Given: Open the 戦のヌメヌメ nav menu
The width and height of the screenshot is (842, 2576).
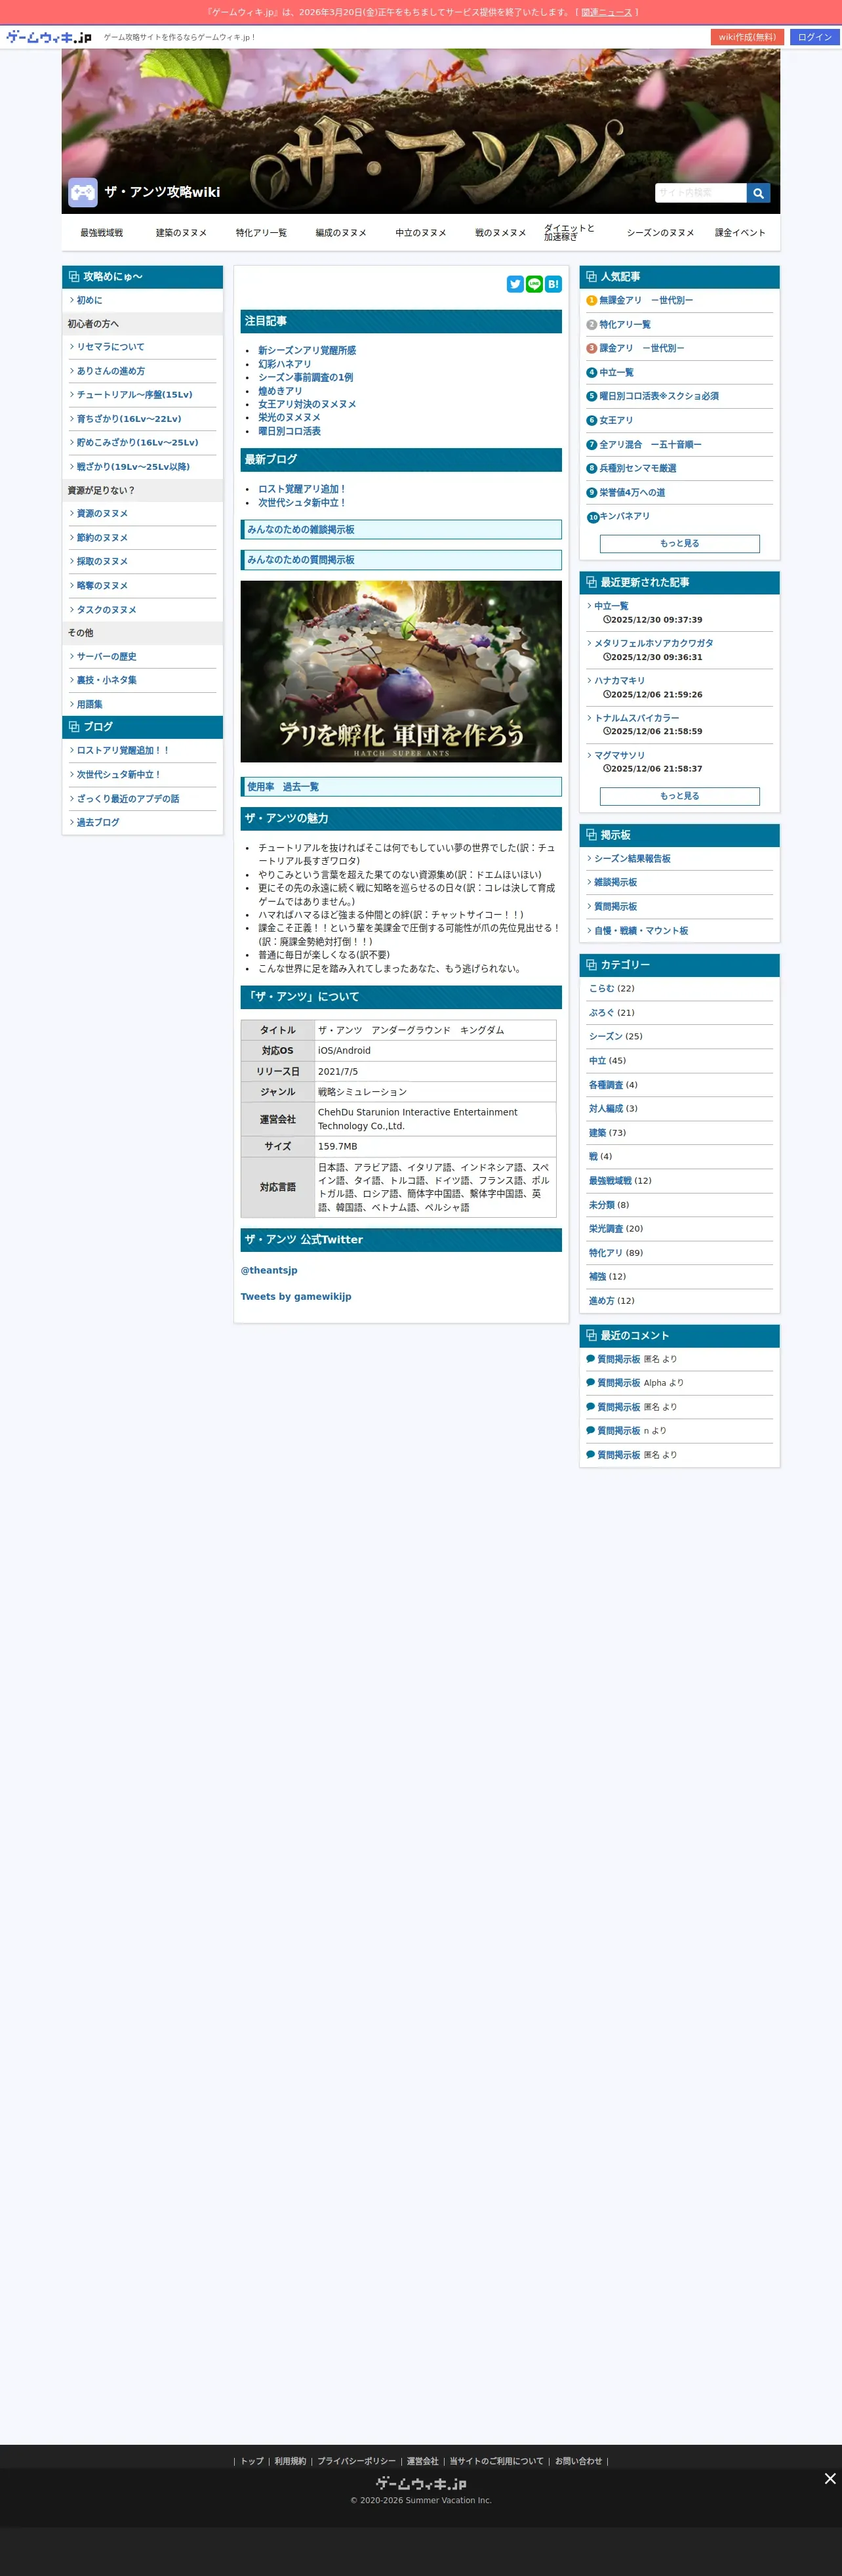Looking at the screenshot, I should tap(500, 233).
